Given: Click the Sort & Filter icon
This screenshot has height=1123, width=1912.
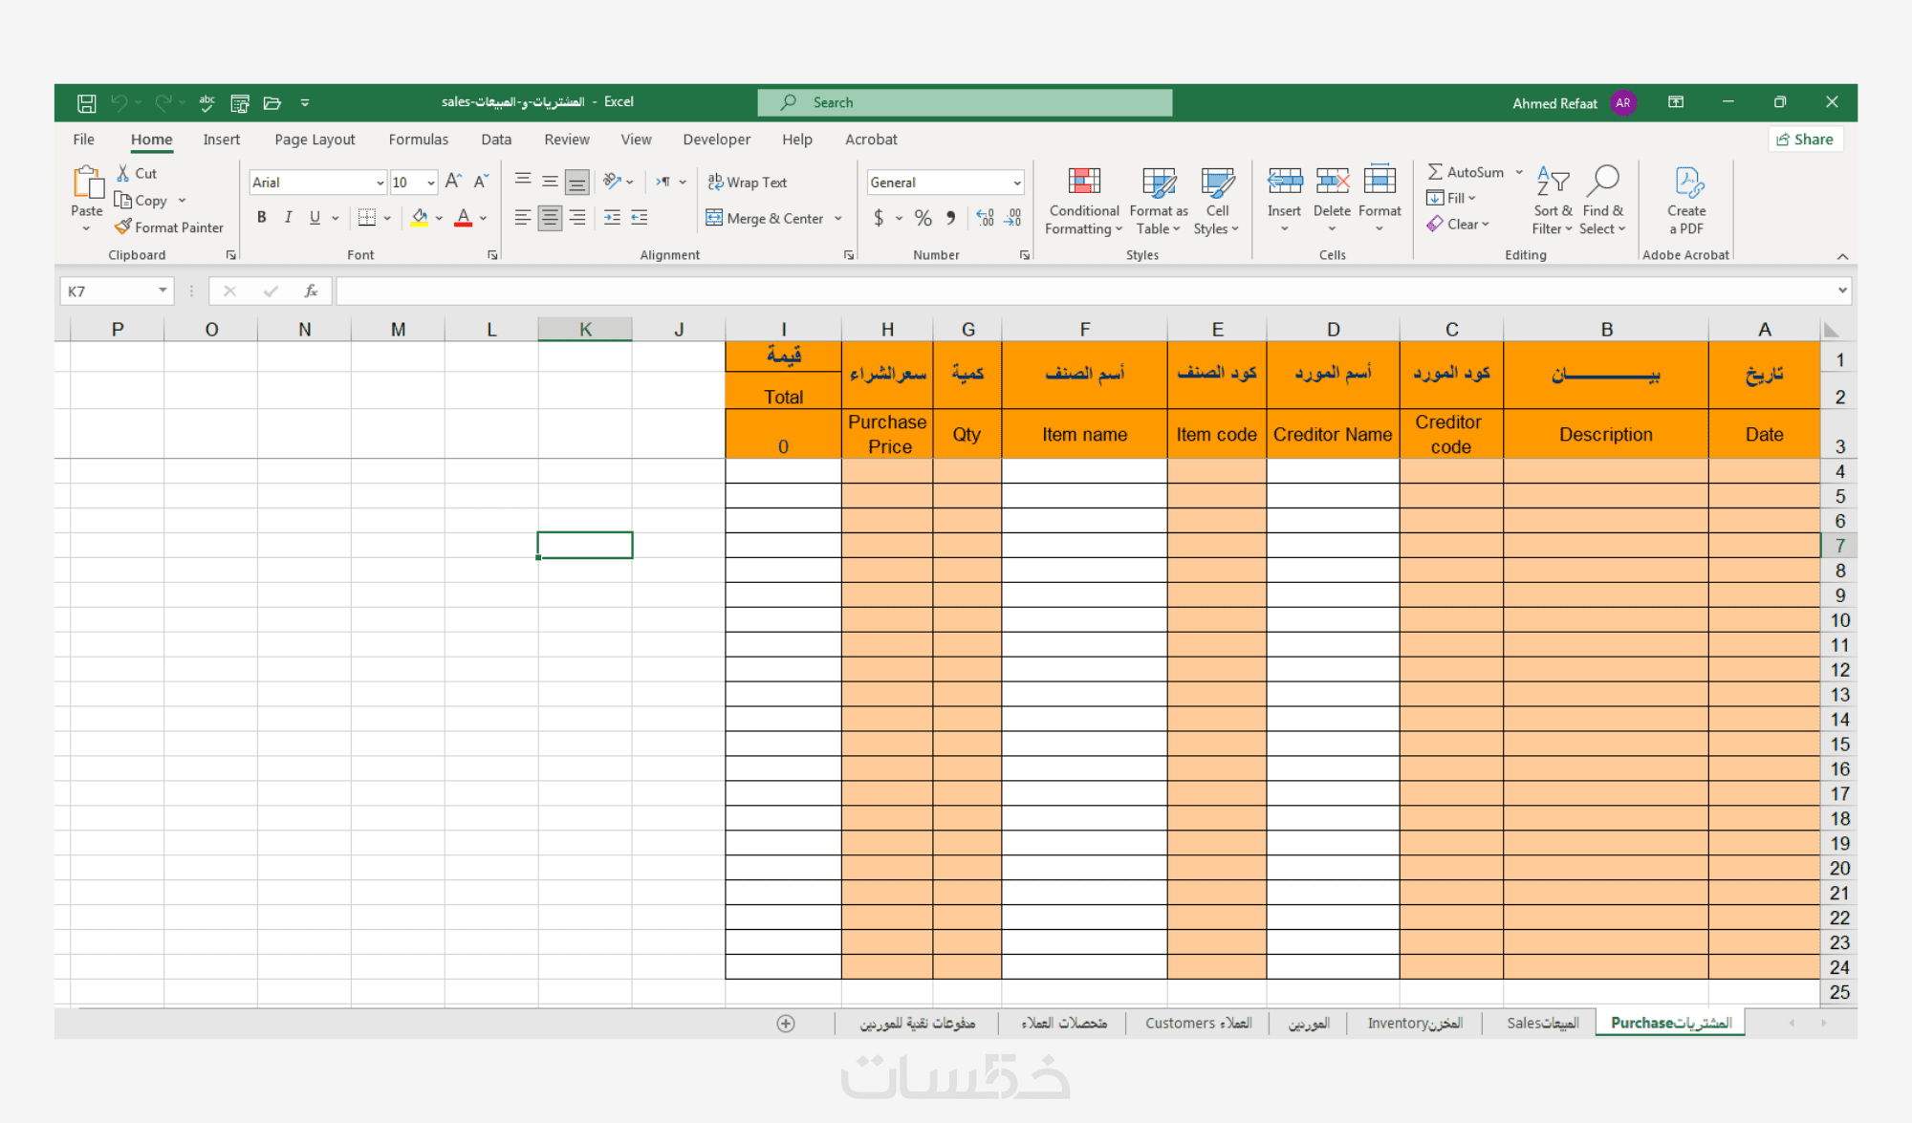Looking at the screenshot, I should [x=1552, y=182].
